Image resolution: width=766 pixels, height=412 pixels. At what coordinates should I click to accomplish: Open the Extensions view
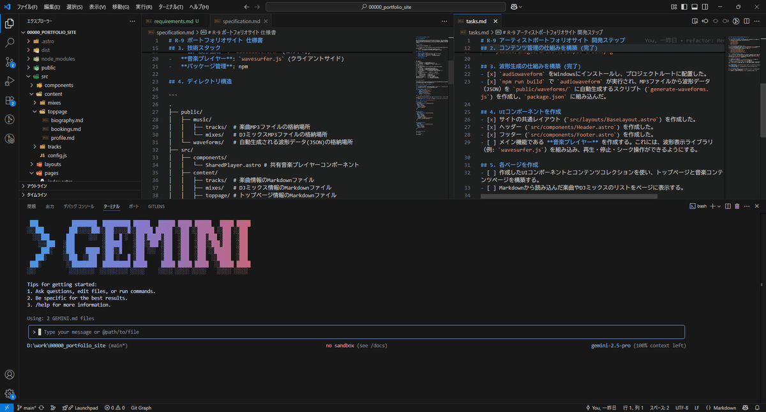pyautogui.click(x=8, y=100)
